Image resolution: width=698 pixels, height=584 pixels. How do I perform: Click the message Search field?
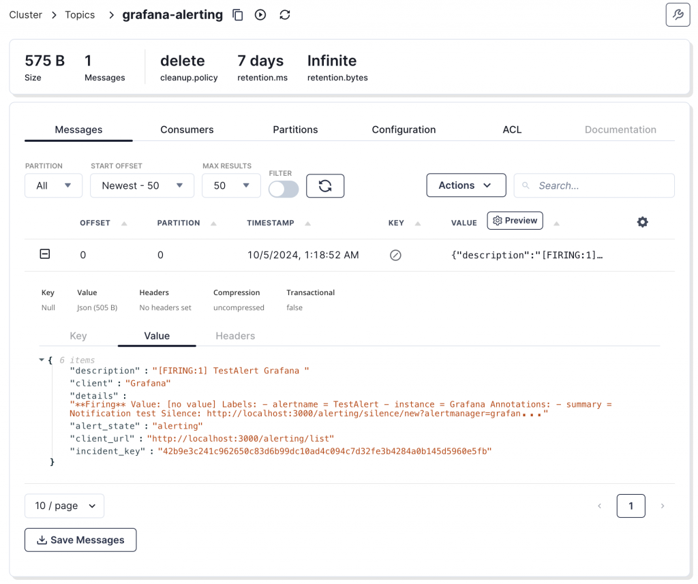(x=600, y=185)
